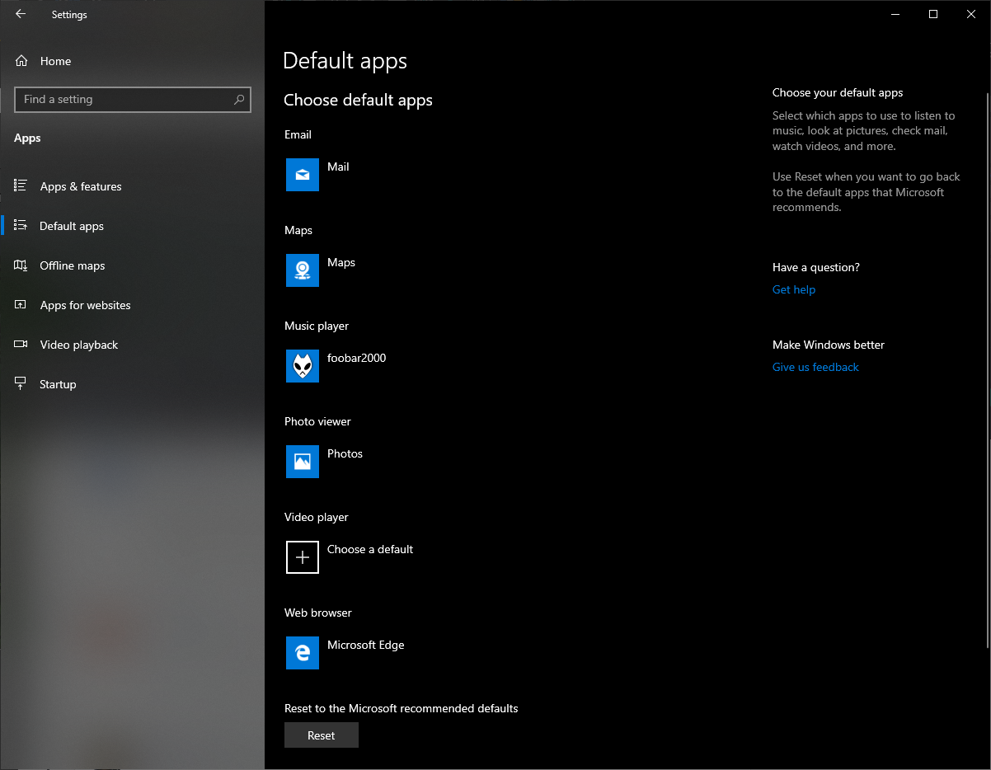Close the Settings window

(x=971, y=14)
